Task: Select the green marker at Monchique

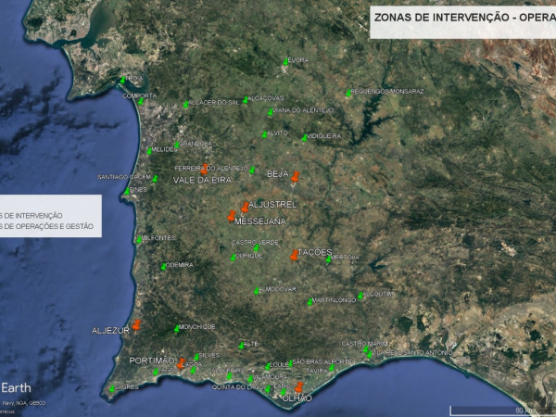Action: coord(177,329)
